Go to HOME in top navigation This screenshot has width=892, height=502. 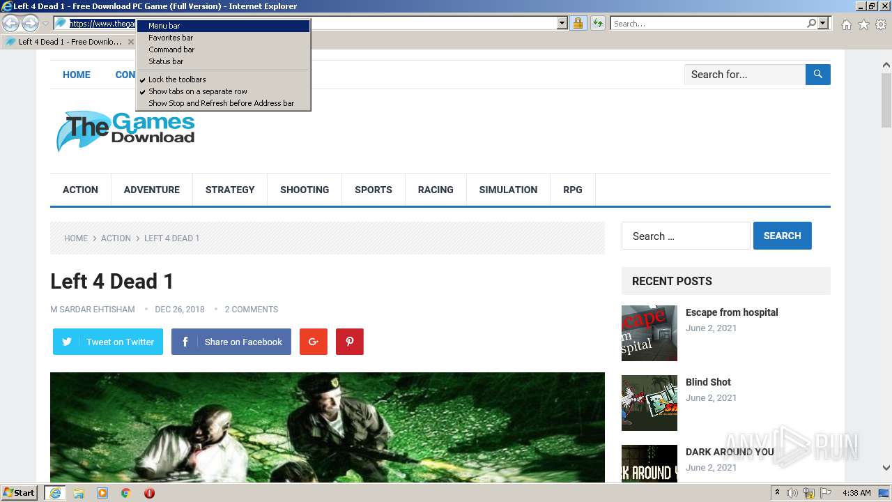coord(77,75)
